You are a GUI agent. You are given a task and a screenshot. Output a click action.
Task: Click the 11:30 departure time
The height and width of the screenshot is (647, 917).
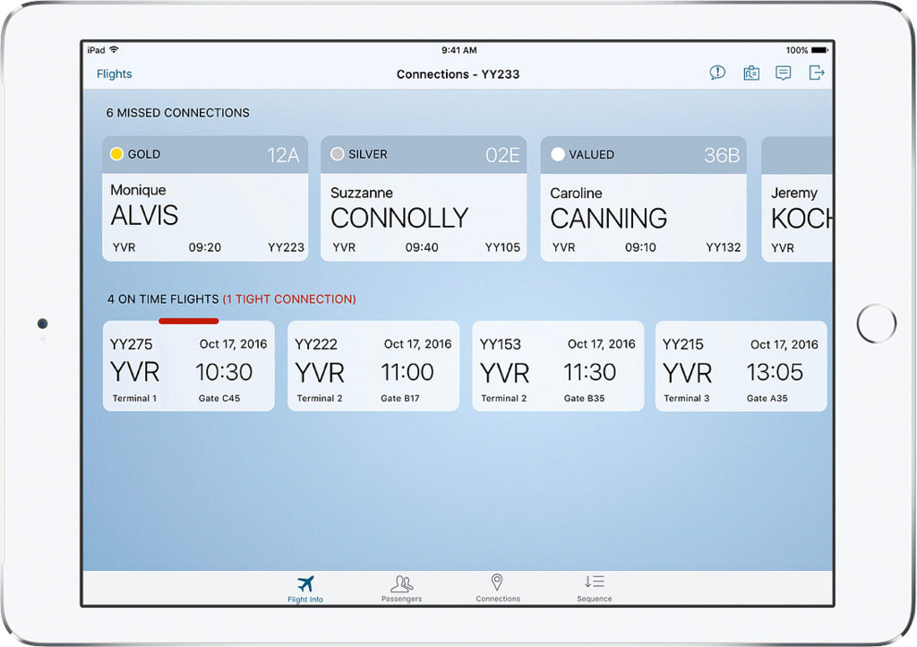(x=589, y=372)
